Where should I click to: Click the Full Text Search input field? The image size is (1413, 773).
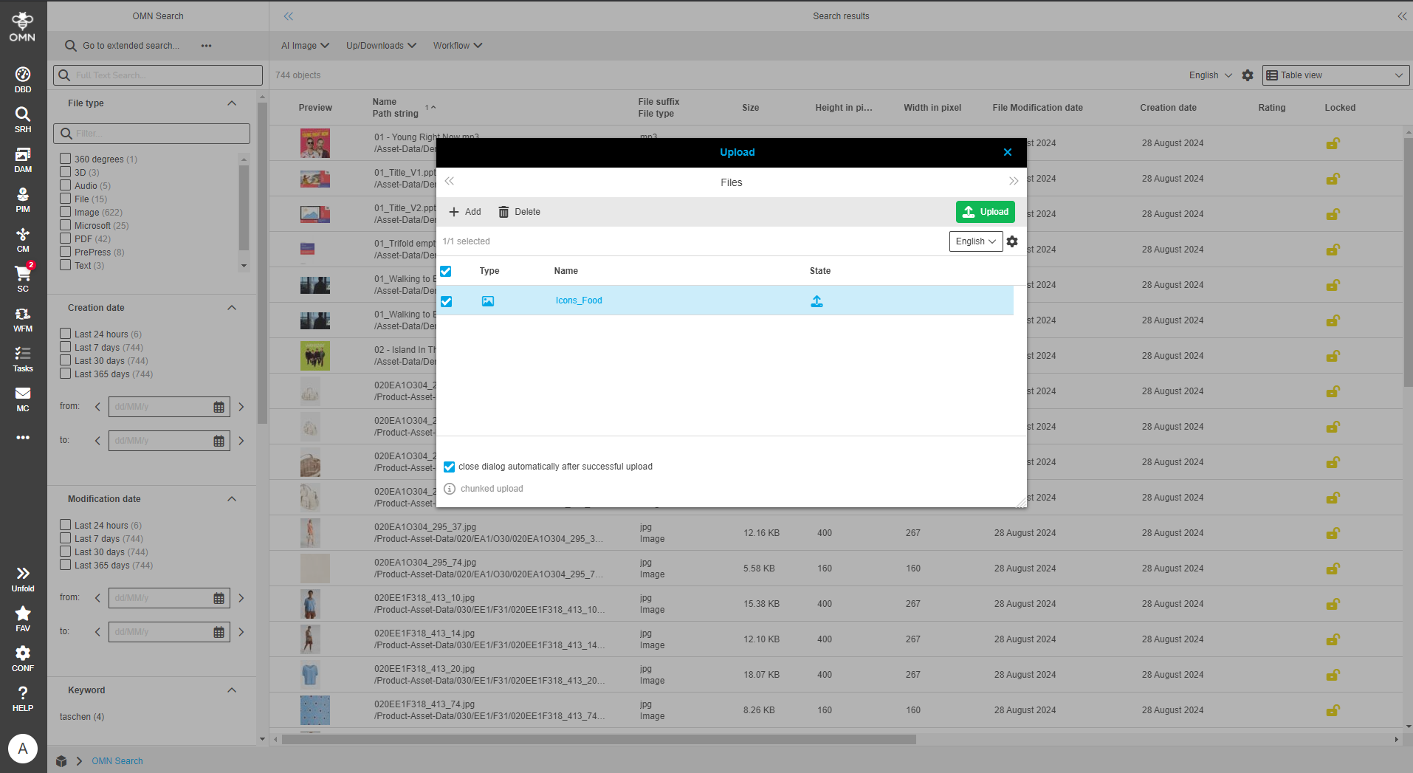point(157,75)
